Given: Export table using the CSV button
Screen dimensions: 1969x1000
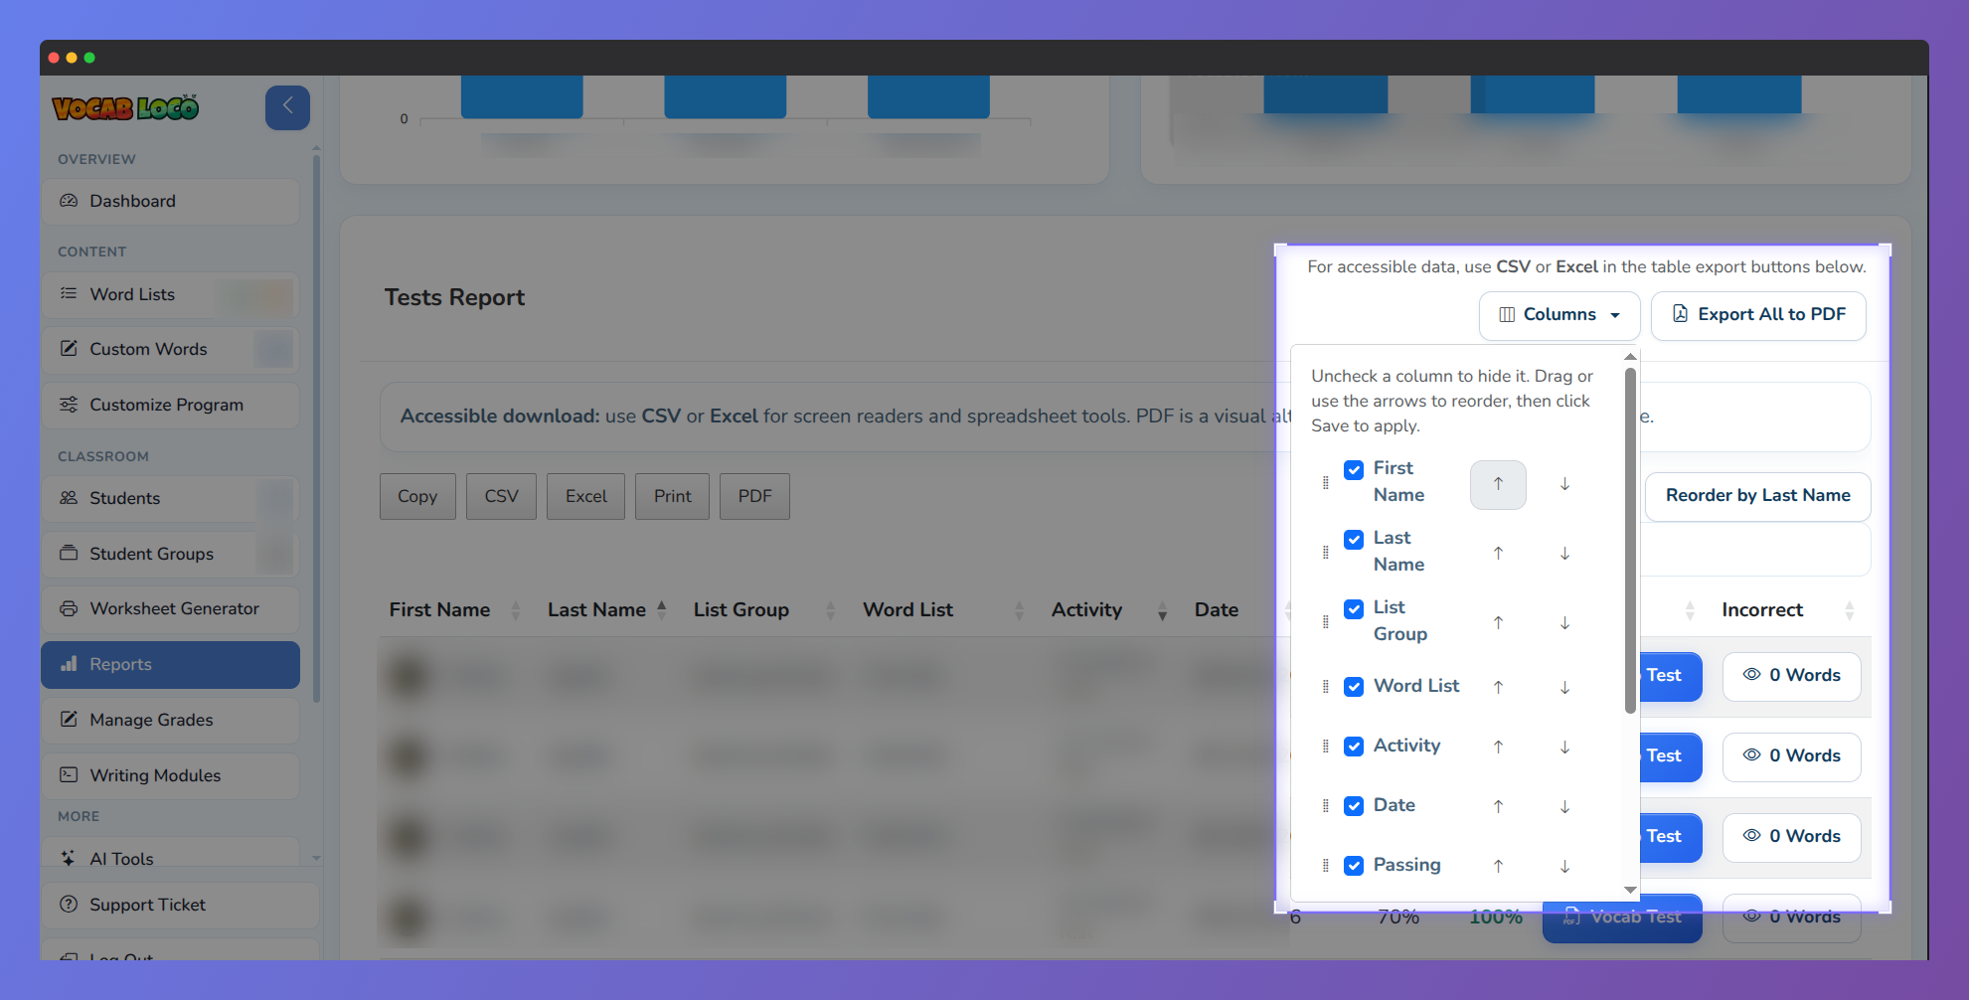Looking at the screenshot, I should tap(501, 496).
